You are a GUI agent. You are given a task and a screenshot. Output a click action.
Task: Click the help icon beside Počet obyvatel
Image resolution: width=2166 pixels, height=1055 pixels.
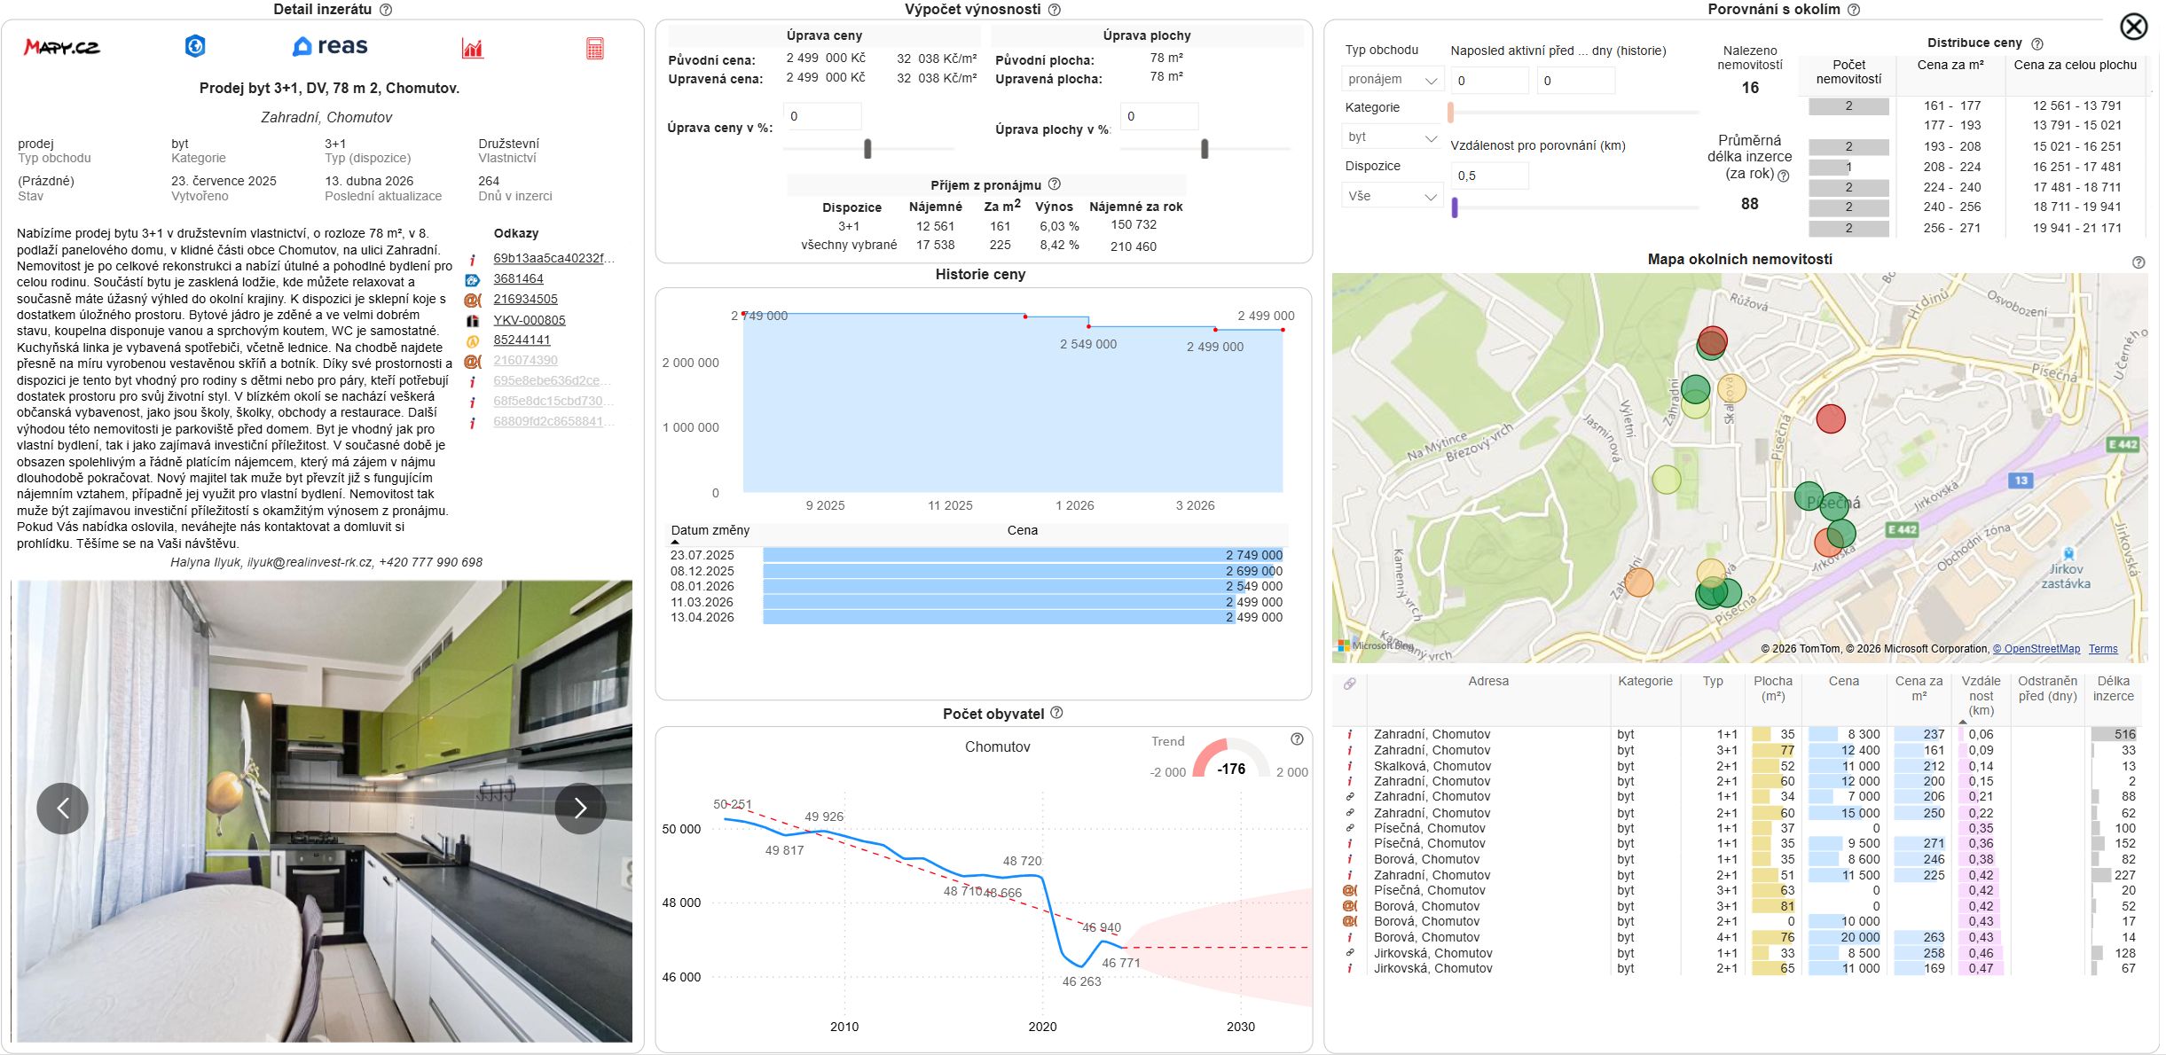point(1056,713)
